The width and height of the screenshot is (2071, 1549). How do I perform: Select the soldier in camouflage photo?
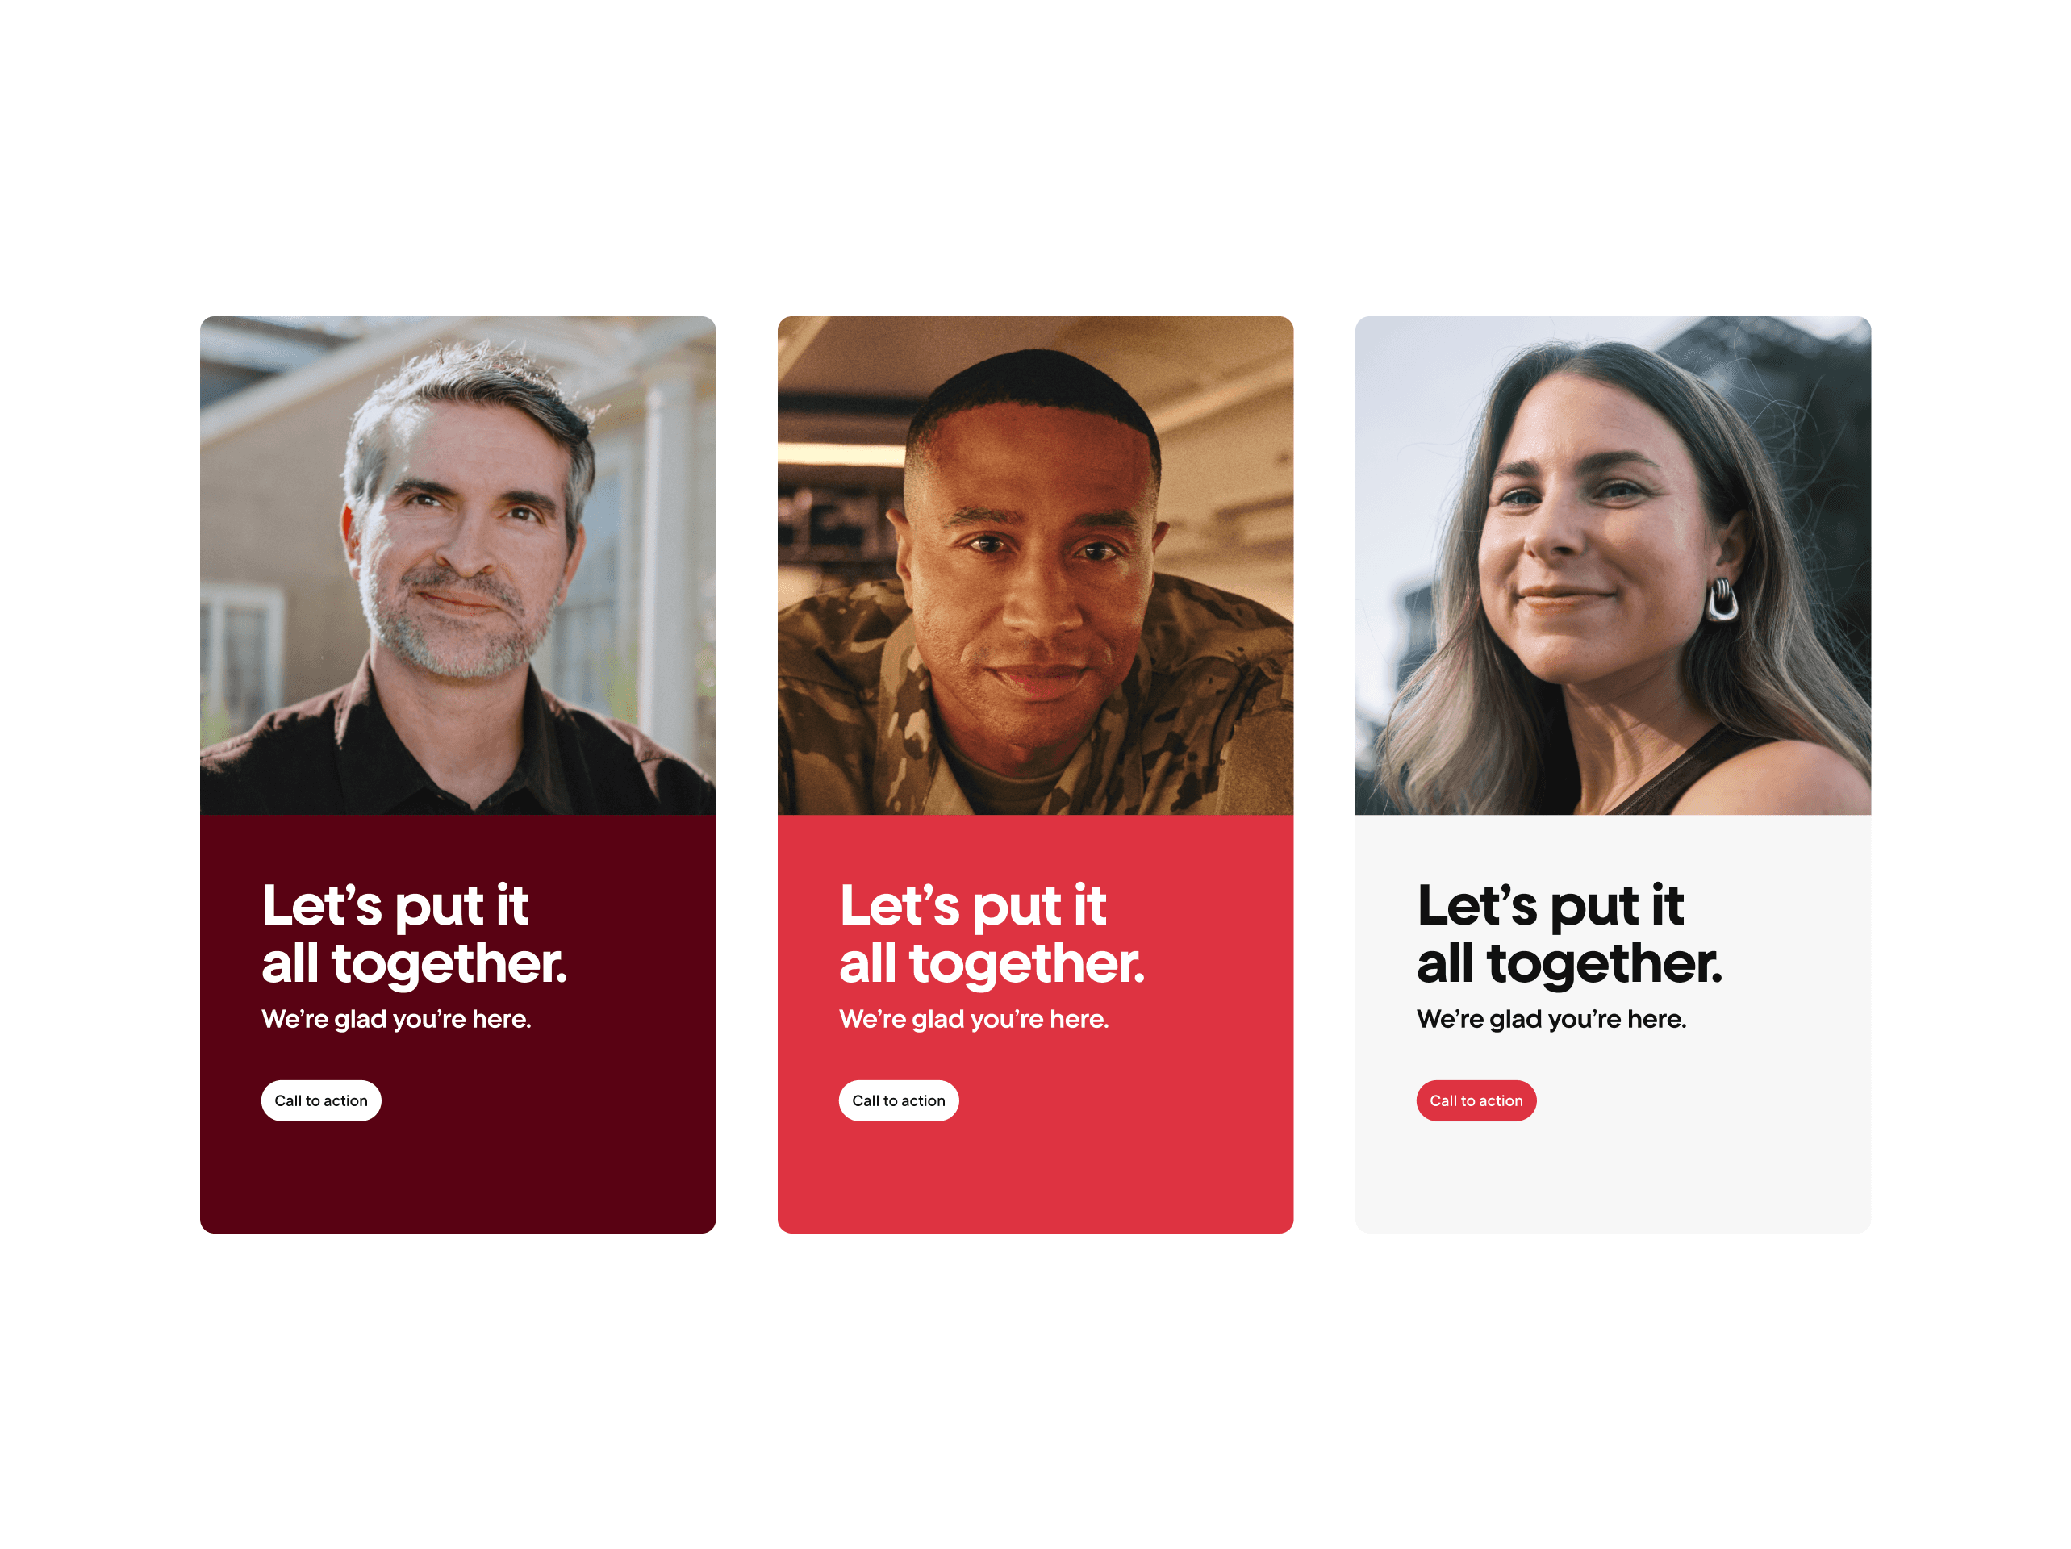pyautogui.click(x=1036, y=565)
